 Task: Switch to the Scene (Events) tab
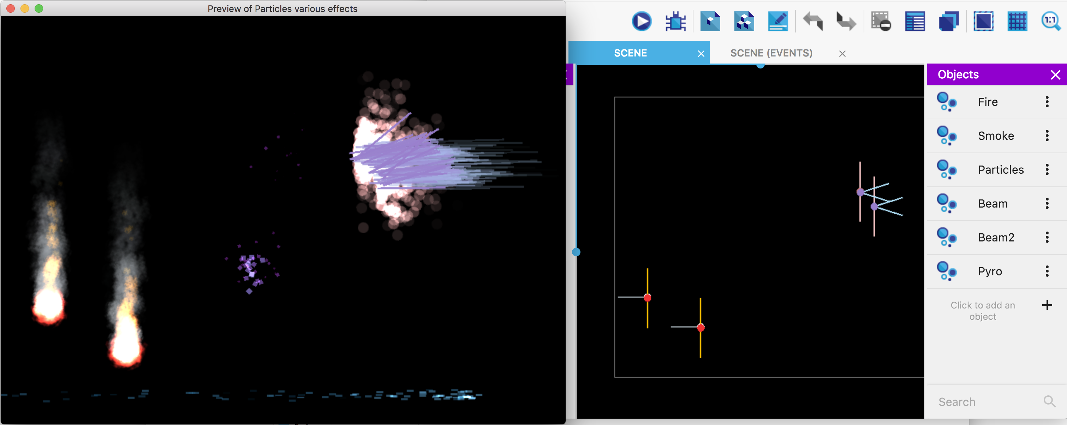(x=771, y=53)
